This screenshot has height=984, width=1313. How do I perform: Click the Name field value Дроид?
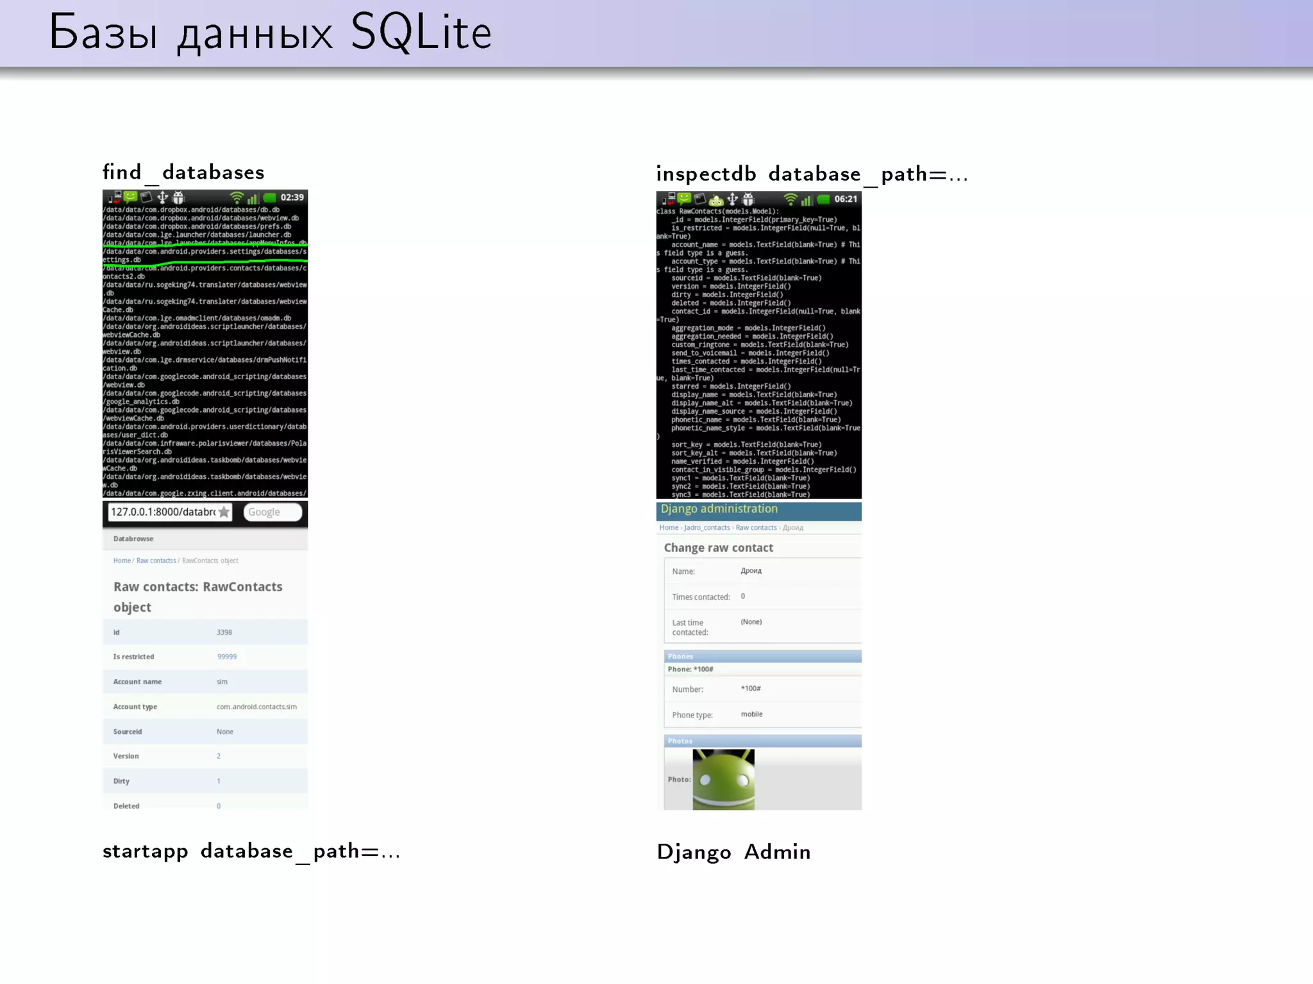751,571
